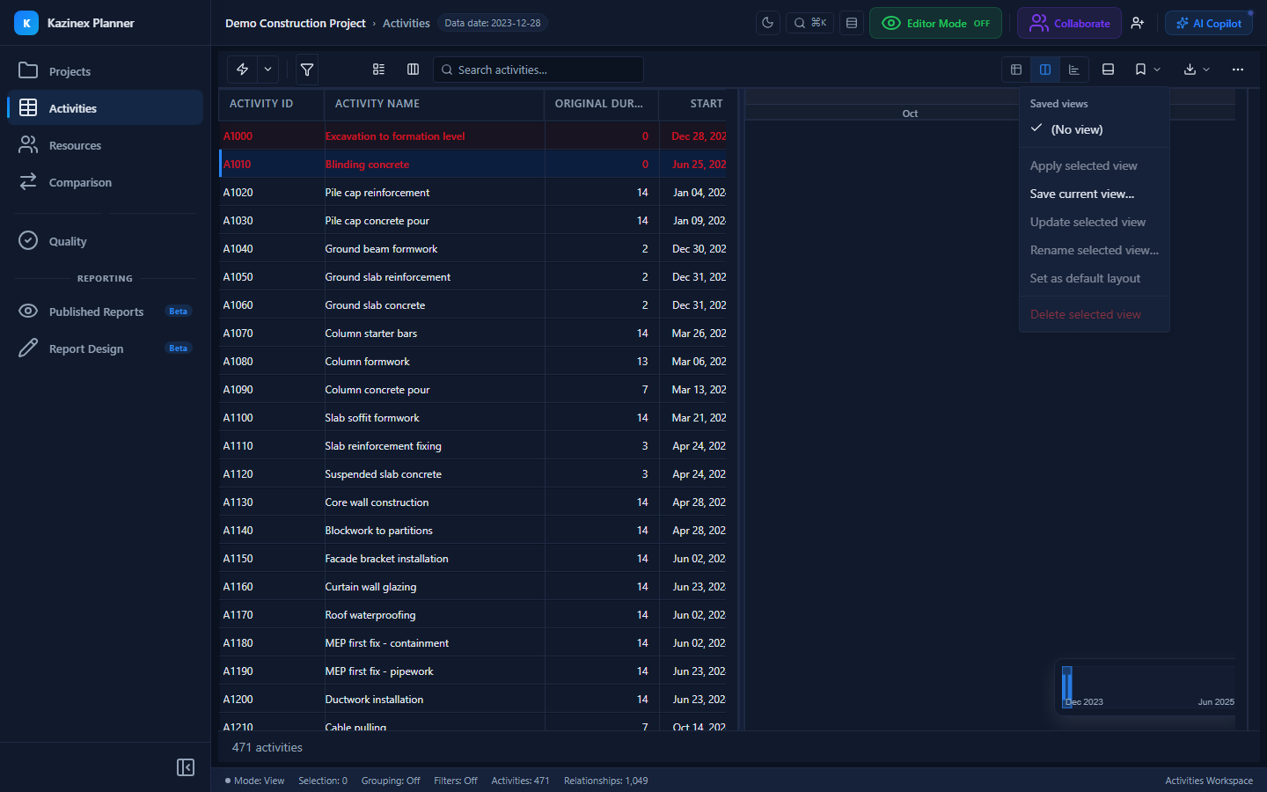Select the (No view) saved view
This screenshot has height=792, width=1267.
[1095, 129]
